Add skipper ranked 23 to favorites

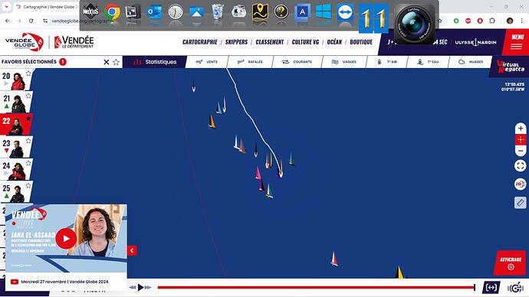click(28, 141)
